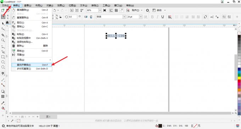Toggle Show rulers button
The width and height of the screenshot is (241, 129).
coord(111,10)
